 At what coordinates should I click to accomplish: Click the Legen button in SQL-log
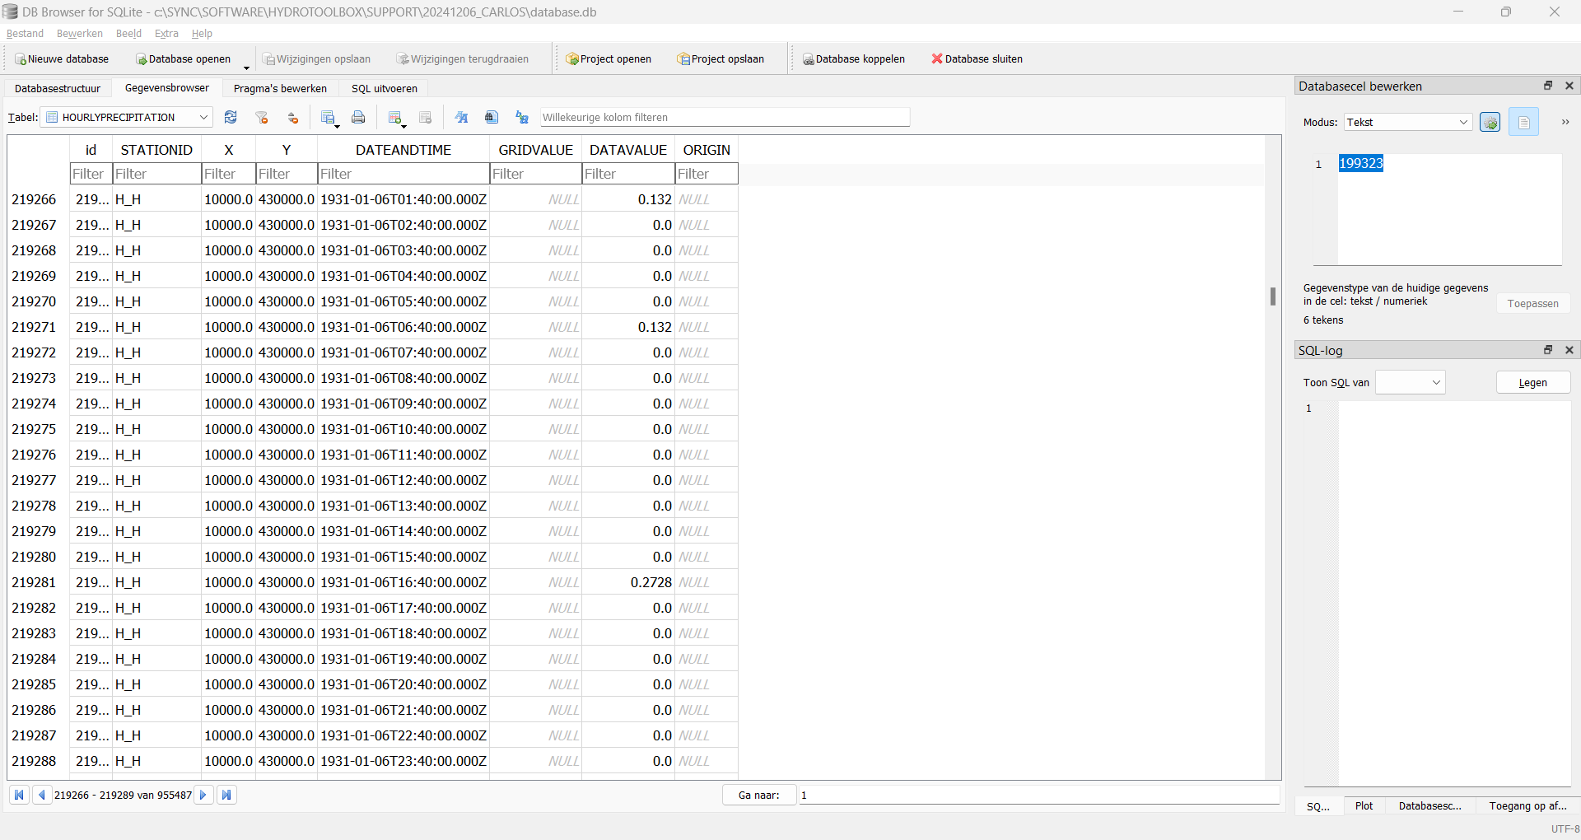click(1532, 382)
